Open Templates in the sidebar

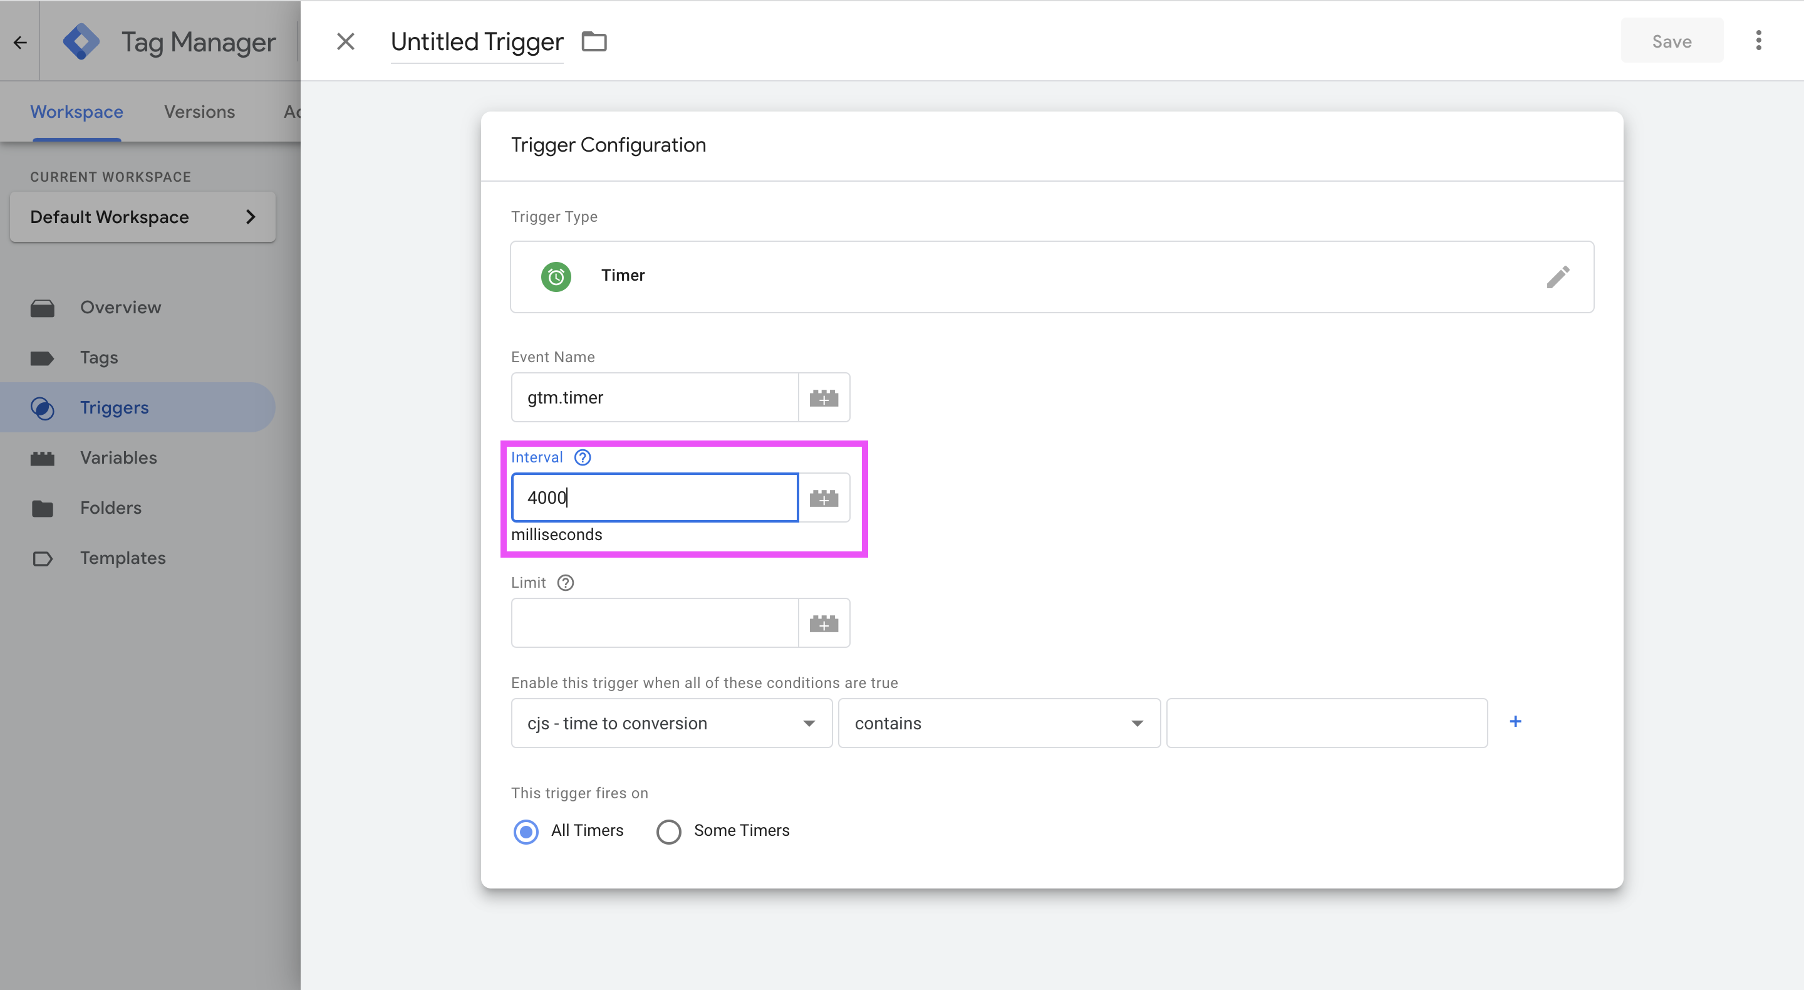(x=123, y=558)
